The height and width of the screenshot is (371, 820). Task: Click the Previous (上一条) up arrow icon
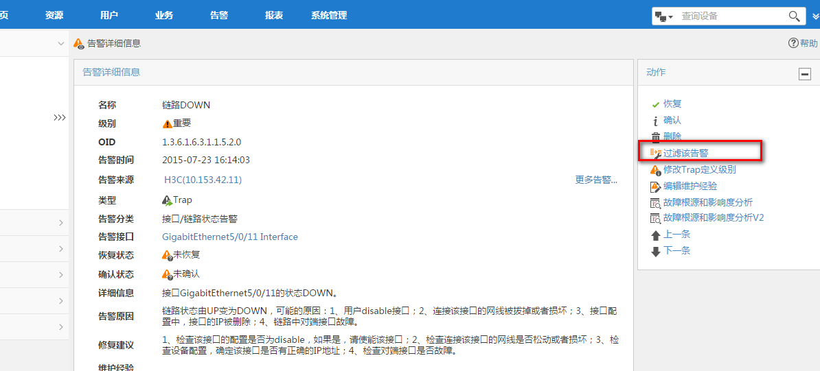pyautogui.click(x=655, y=235)
